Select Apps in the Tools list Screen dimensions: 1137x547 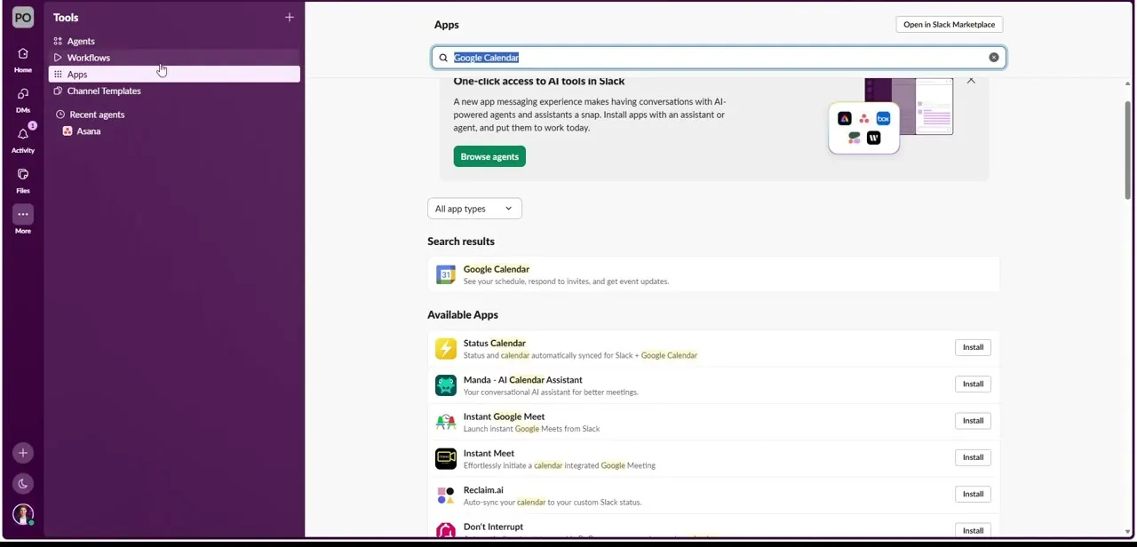tap(174, 75)
